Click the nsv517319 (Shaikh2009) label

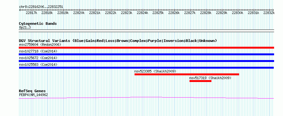(x=210, y=78)
